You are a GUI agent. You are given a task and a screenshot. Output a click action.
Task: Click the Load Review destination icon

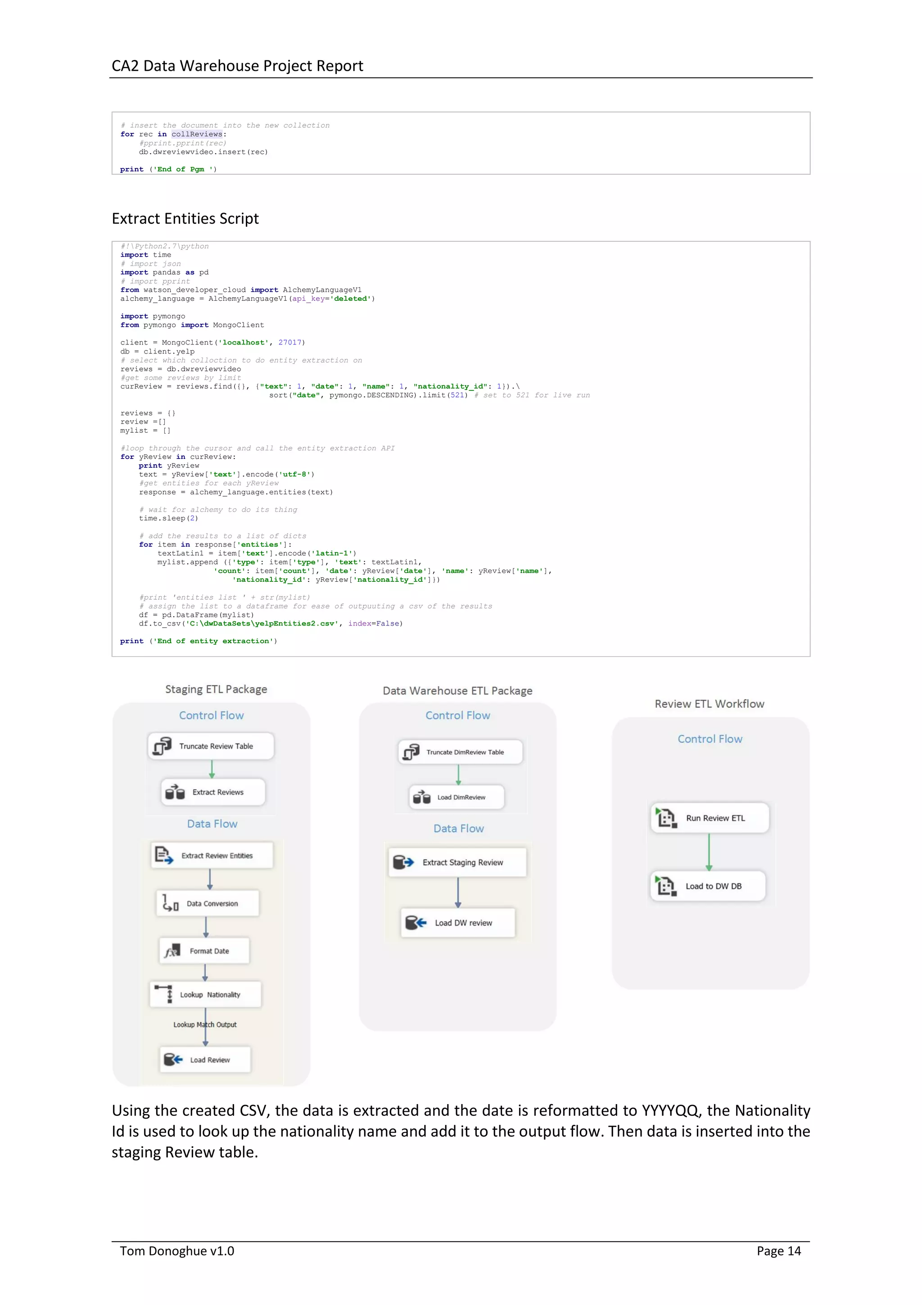(173, 1060)
